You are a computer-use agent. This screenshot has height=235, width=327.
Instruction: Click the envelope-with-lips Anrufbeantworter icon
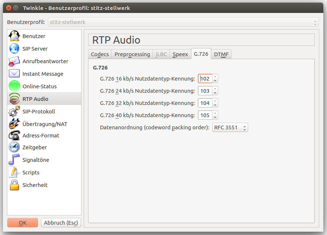click(x=14, y=61)
